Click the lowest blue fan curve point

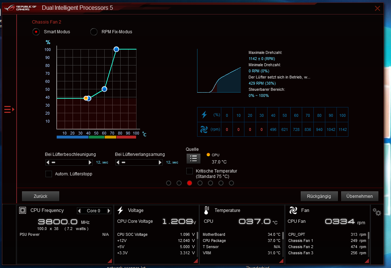[89, 98]
